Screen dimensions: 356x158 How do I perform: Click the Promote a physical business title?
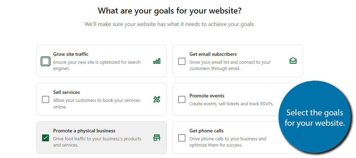[x=84, y=131]
